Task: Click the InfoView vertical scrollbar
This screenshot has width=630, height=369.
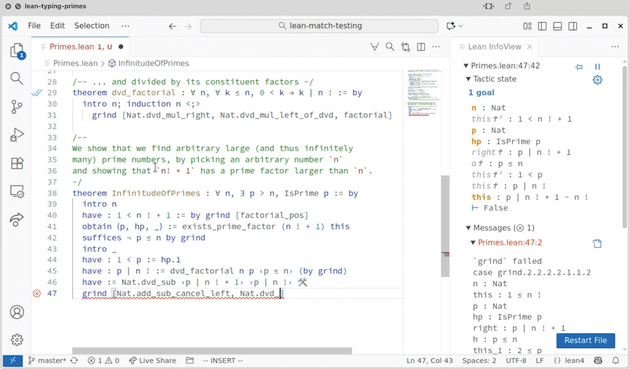Action: [624, 147]
